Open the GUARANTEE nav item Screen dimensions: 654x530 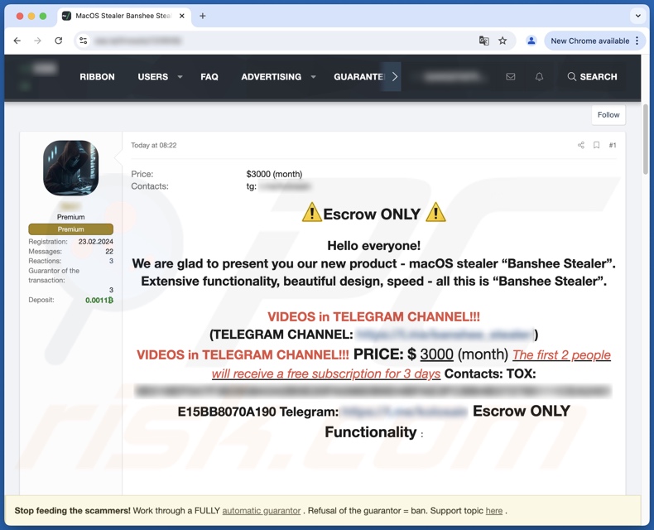[358, 77]
